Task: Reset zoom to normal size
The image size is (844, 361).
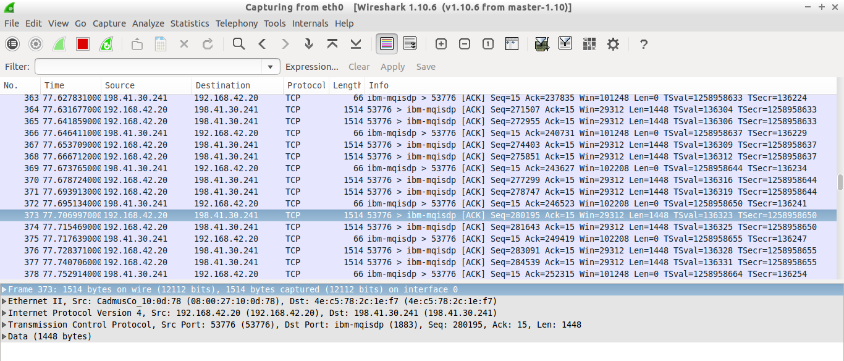Action: click(x=488, y=44)
